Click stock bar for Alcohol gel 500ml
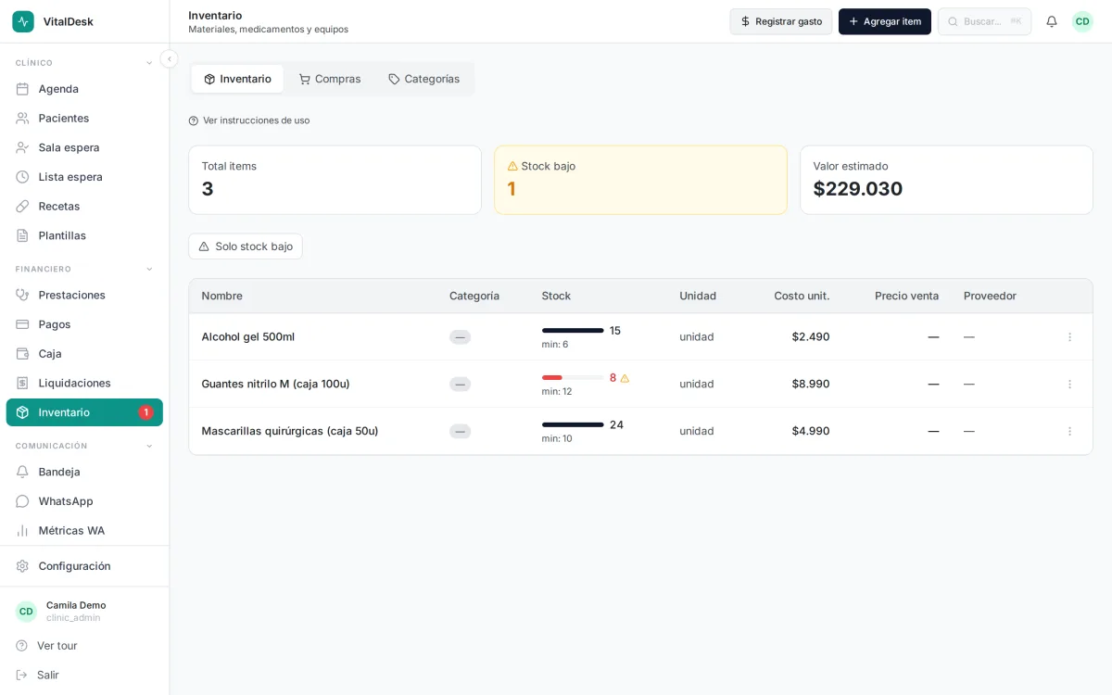Viewport: 1112px width, 695px height. [x=573, y=331]
